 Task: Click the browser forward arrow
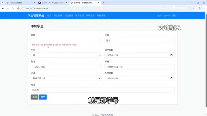click(8, 8)
